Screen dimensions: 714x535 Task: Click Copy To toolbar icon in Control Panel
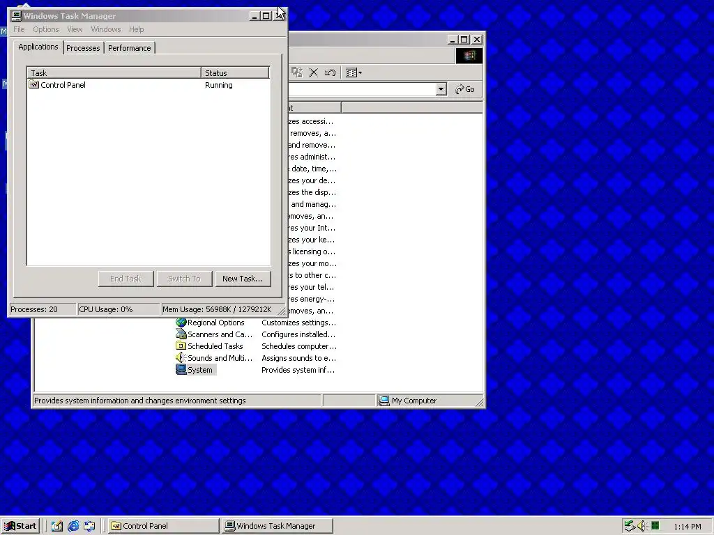pyautogui.click(x=297, y=72)
